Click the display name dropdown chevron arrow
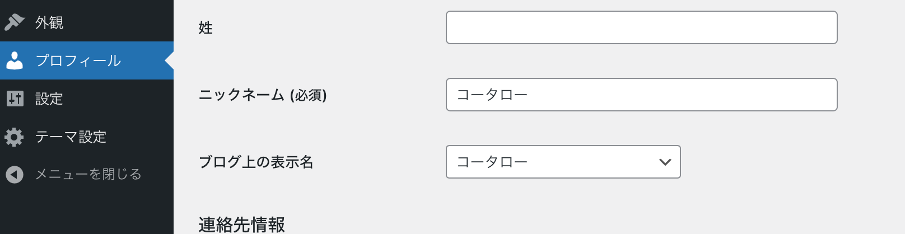905x234 pixels. point(665,162)
